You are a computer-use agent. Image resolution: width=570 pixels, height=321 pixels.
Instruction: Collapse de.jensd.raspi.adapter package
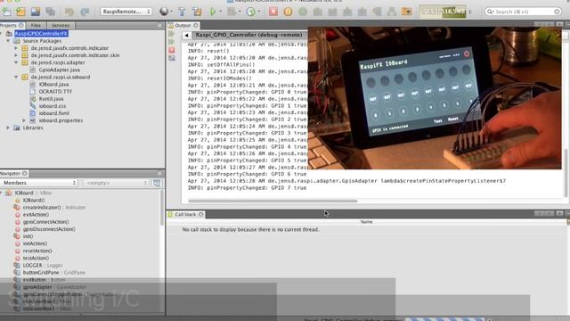pyautogui.click(x=16, y=62)
